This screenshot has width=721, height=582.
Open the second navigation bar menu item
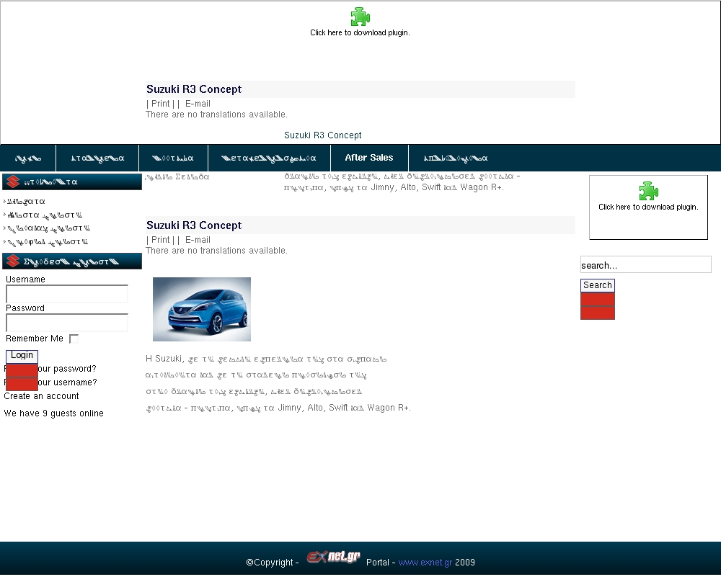pos(97,158)
